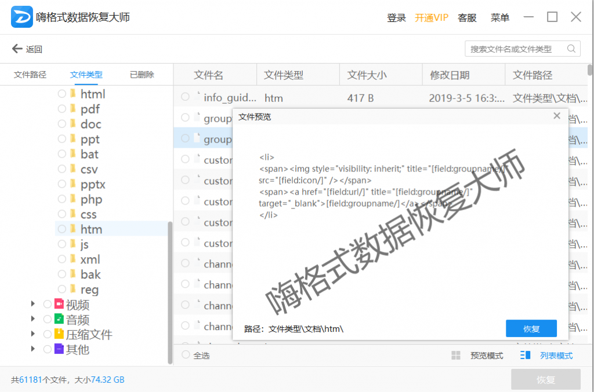Open customer service from title bar
594x392 pixels.
coord(467,17)
